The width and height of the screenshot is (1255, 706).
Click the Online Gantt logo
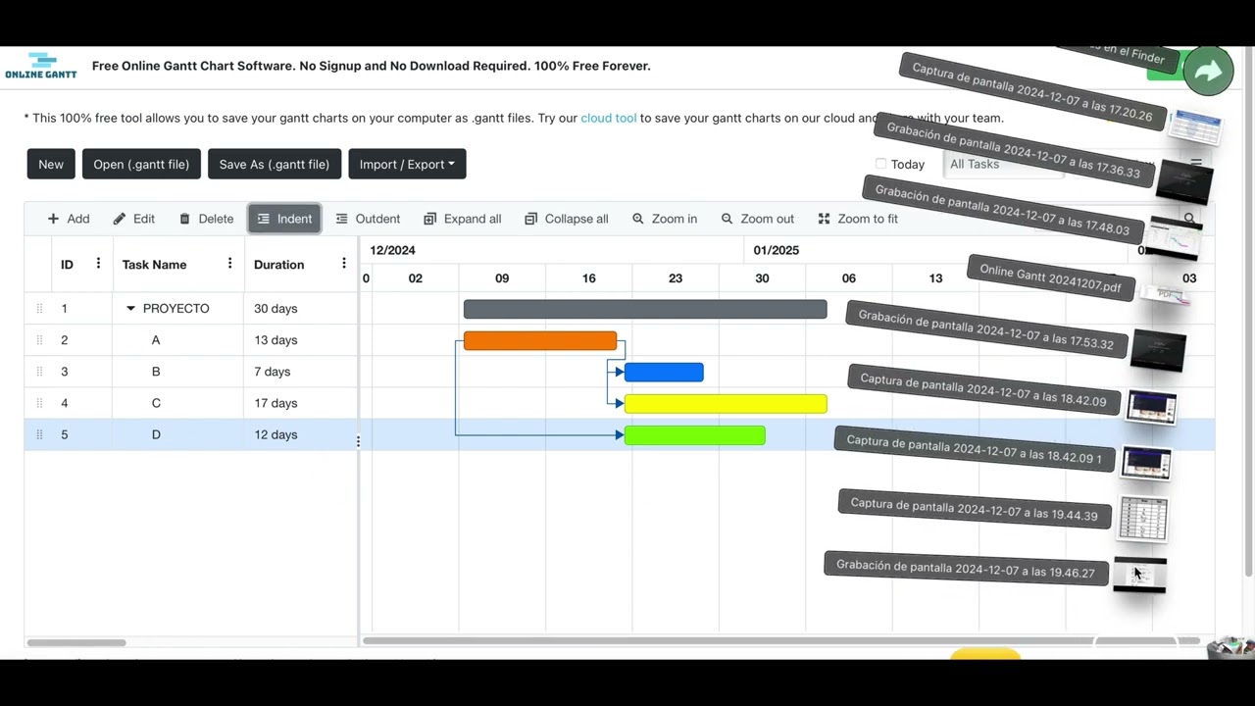tap(41, 66)
